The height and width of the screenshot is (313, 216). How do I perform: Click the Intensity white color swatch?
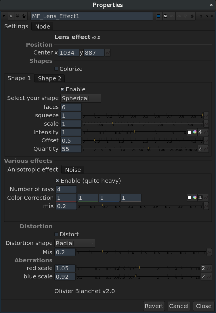click(x=189, y=132)
